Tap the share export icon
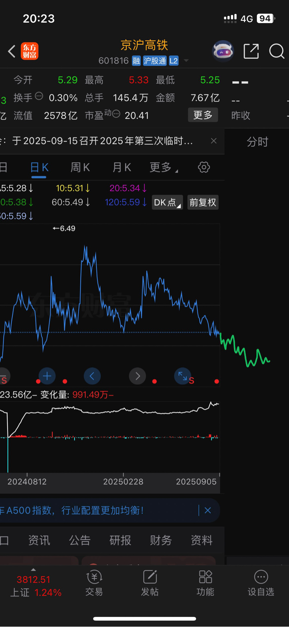 251,51
